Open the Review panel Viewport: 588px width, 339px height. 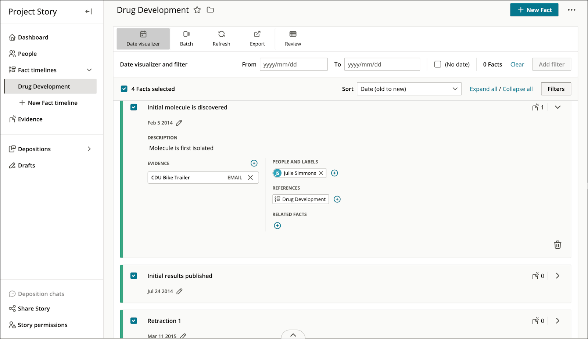coord(292,38)
